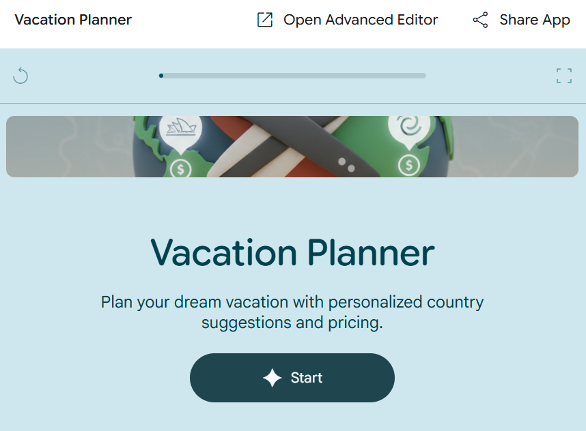Click the Vacation Planner title in the header
This screenshot has height=431, width=586.
coord(73,20)
